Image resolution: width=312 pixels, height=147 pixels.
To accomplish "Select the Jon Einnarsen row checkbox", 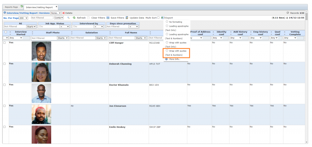I will (x=4, y=106).
